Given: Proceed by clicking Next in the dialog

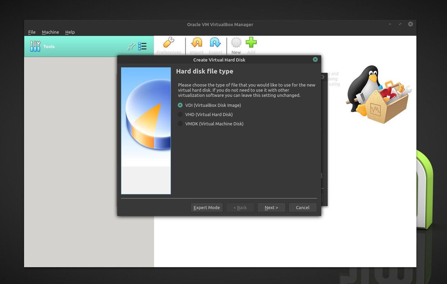Looking at the screenshot, I should (271, 207).
